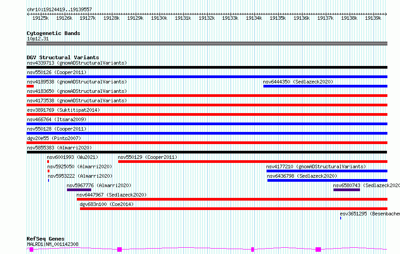Viewport: 400px width, 254px height.
Task: Click the nsv6444350 (Sedlazeck2020) label
Action: (x=298, y=82)
